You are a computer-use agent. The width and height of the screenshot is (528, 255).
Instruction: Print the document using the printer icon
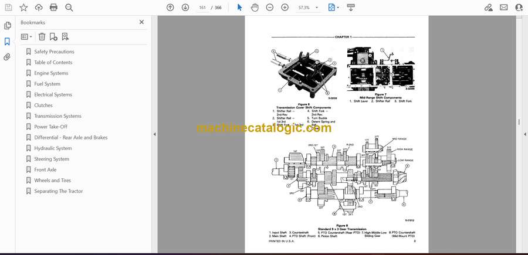(53, 8)
